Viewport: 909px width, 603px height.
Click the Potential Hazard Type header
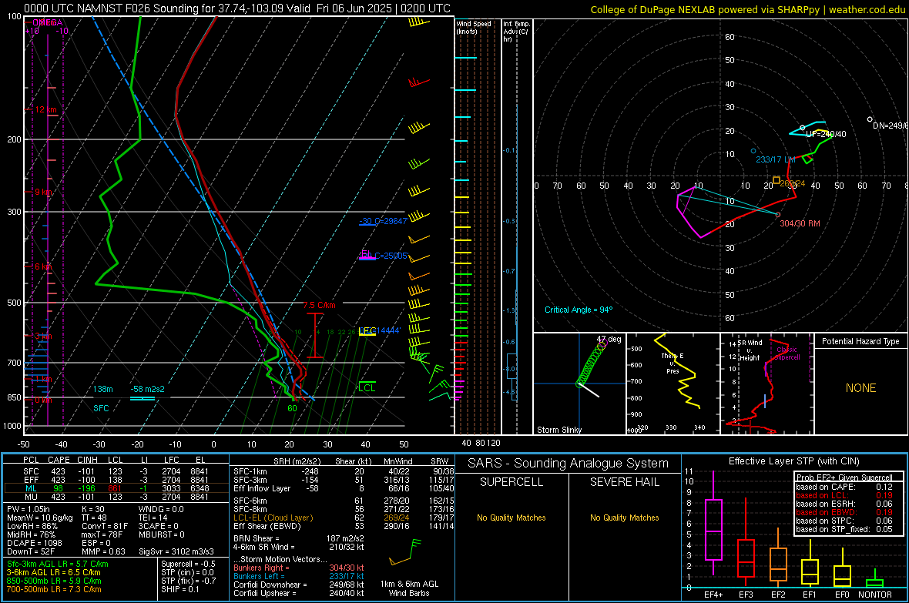point(860,341)
